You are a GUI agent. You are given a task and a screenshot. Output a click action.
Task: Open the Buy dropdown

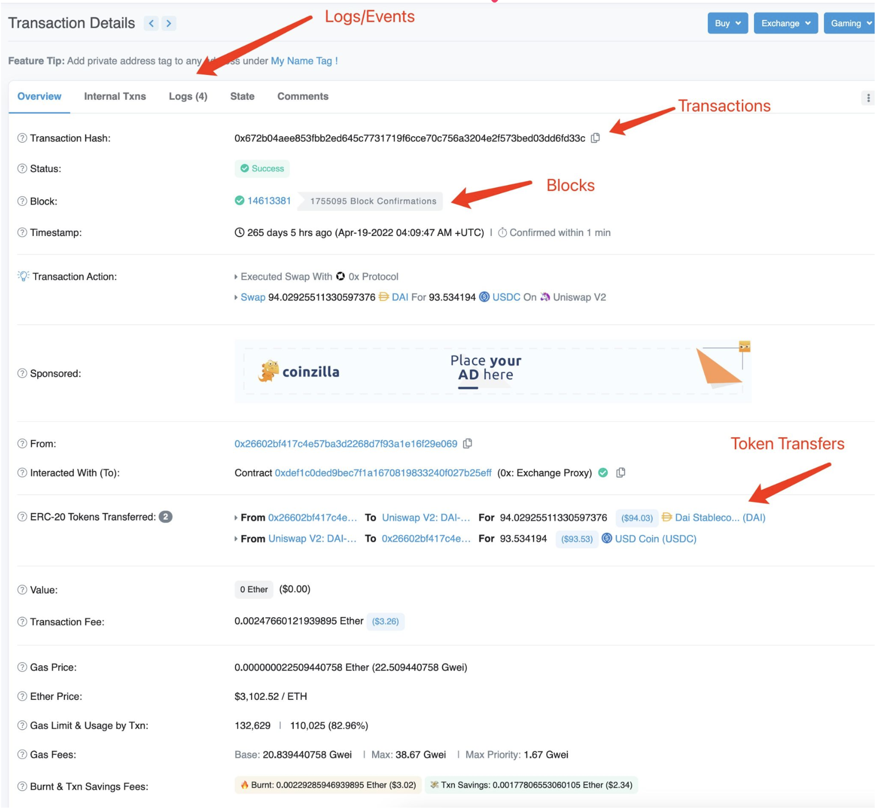[x=727, y=23]
